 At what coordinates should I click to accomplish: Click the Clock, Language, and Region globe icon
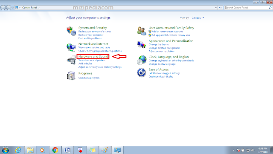[x=142, y=60]
